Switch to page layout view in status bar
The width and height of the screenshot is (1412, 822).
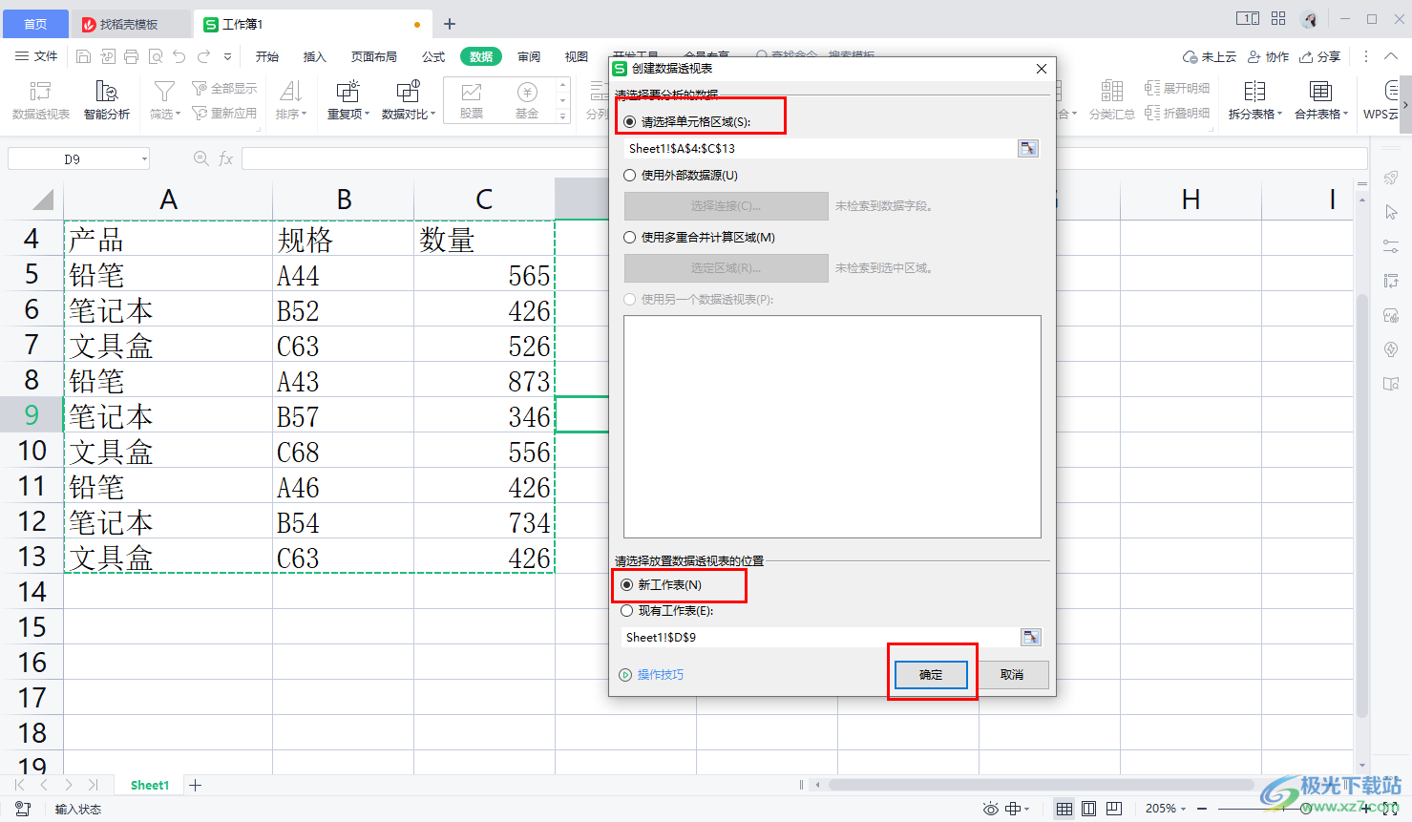(1088, 809)
